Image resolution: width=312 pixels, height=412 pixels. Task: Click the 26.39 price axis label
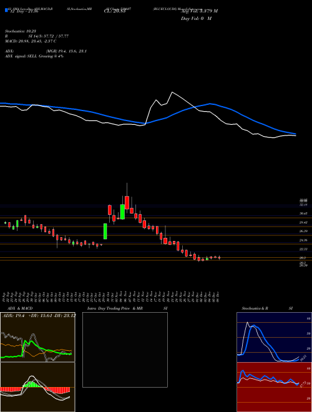tap(303, 231)
